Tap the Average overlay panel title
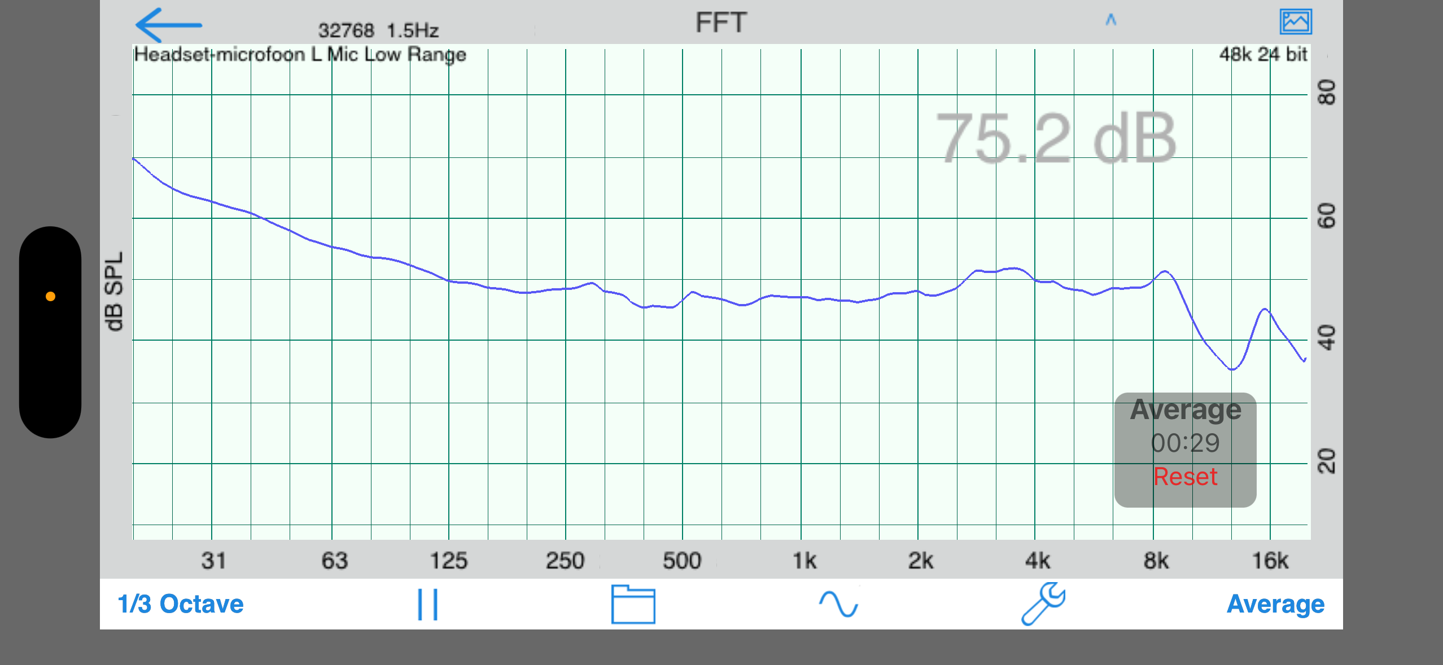This screenshot has width=1443, height=665. (x=1185, y=409)
